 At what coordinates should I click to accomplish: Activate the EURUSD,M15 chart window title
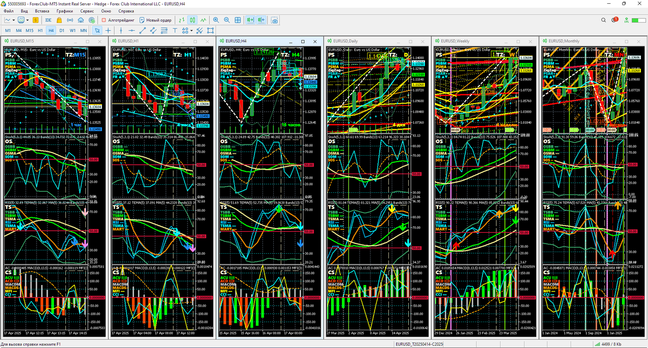[22, 41]
